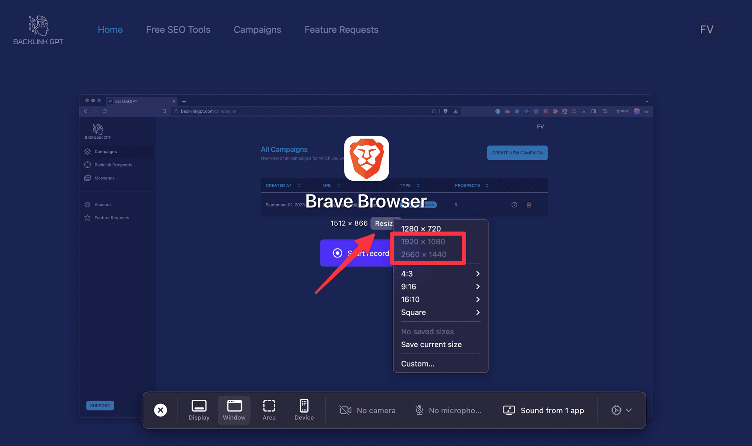Screen dimensions: 752x446
Task: Open the tab search chevron in Brave
Action: (647, 101)
